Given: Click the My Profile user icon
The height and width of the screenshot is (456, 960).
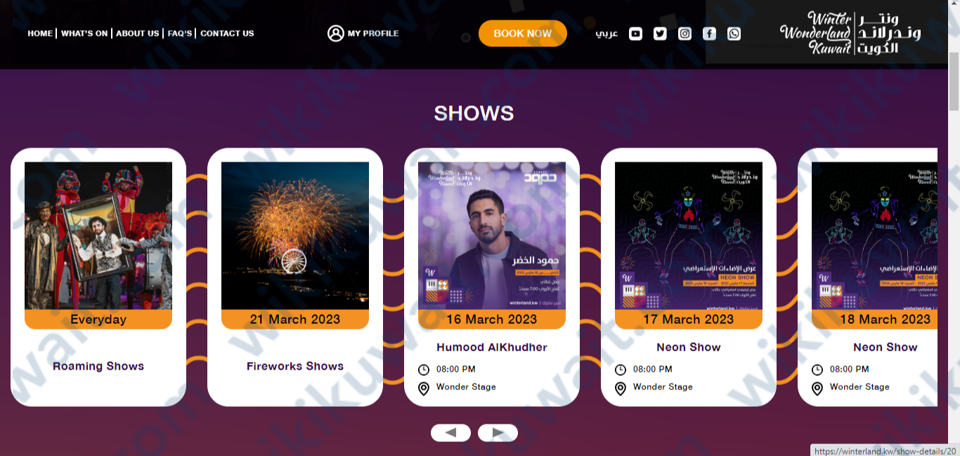Looking at the screenshot, I should coord(335,33).
